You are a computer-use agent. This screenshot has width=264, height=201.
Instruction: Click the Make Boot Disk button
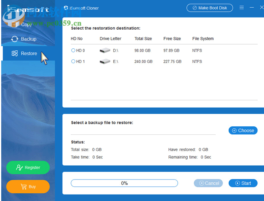tap(210, 8)
